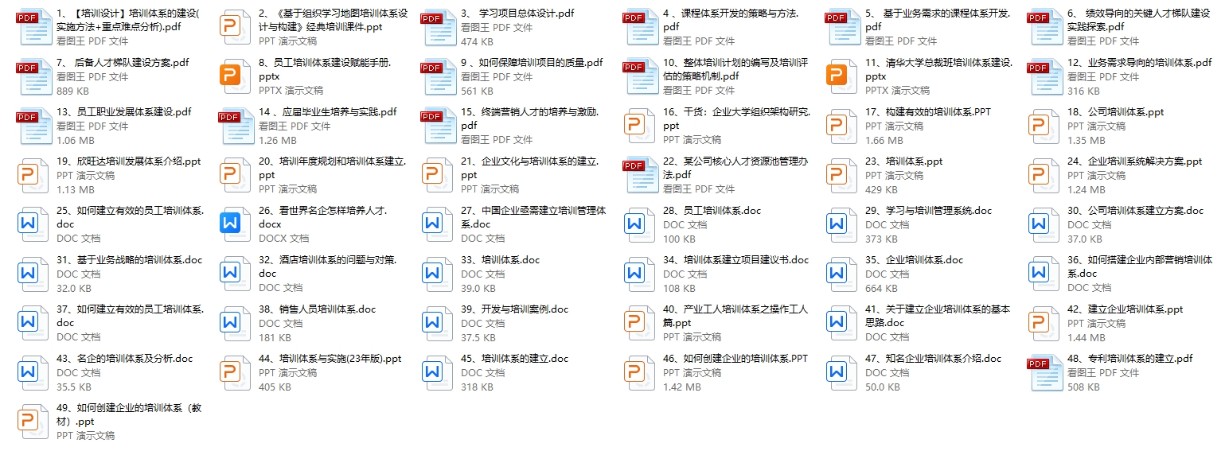1225x451 pixels.
Task: Click file name 33、培训体系.doc
Action: point(500,260)
